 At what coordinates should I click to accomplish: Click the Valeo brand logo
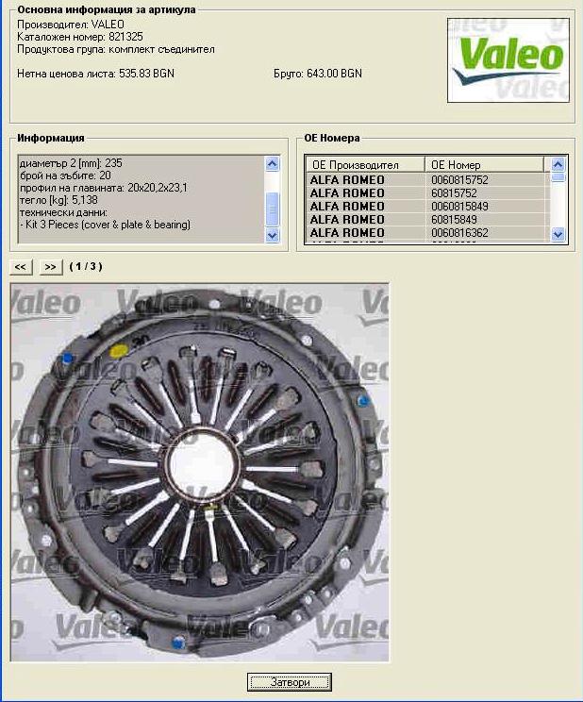(508, 58)
